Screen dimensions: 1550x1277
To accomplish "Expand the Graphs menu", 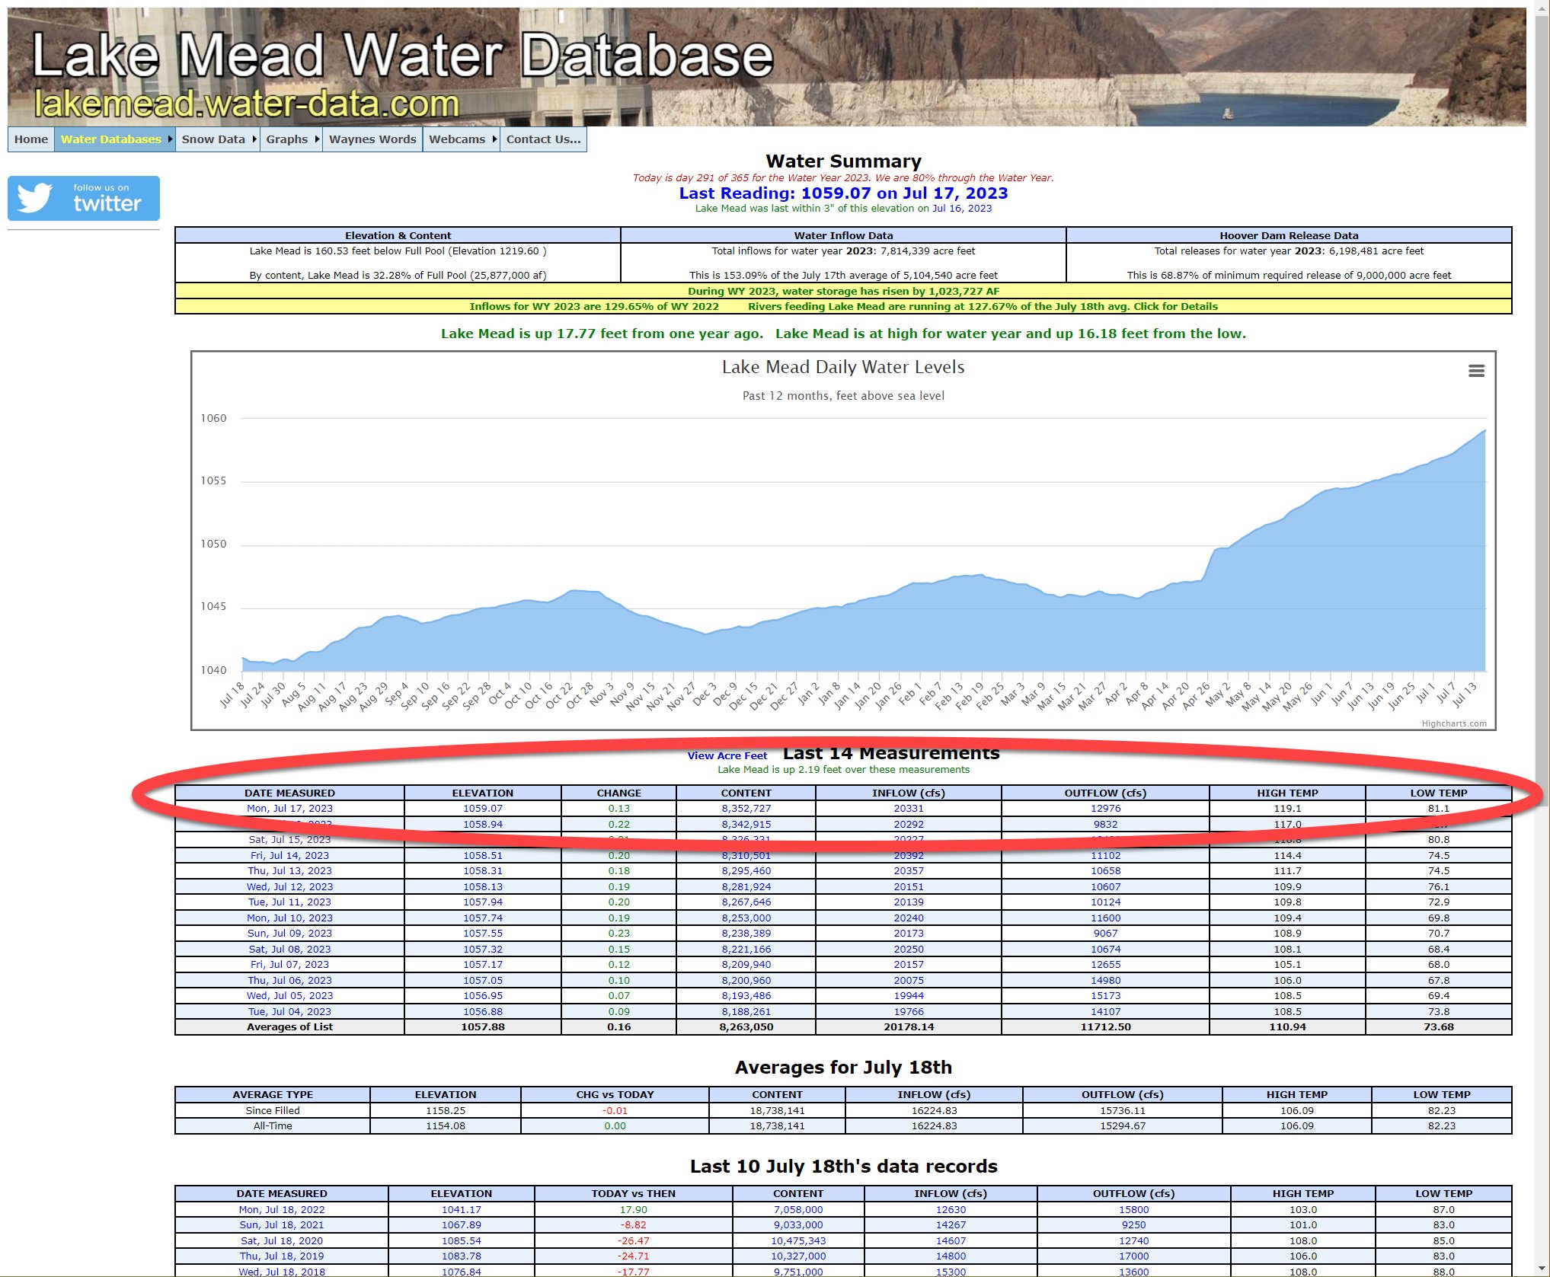I will pos(287,139).
